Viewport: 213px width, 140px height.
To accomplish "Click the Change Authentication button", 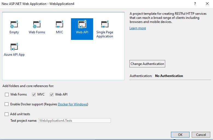I will click(147, 64).
